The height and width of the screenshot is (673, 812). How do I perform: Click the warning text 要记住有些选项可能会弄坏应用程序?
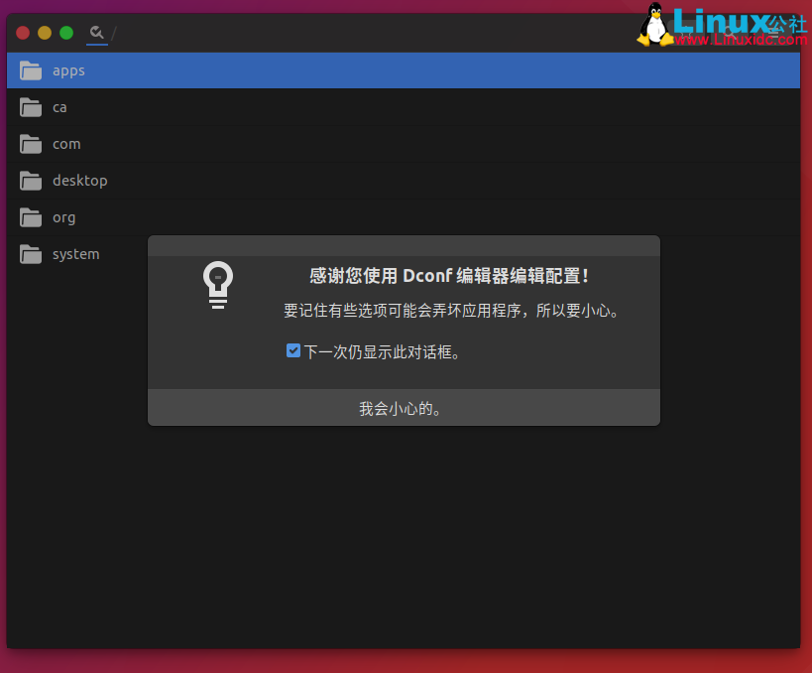click(403, 311)
